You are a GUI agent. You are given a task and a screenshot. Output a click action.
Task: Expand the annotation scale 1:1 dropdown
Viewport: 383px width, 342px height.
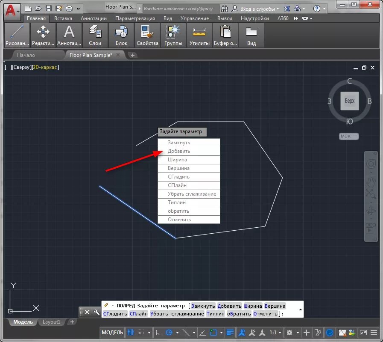pyautogui.click(x=275, y=333)
